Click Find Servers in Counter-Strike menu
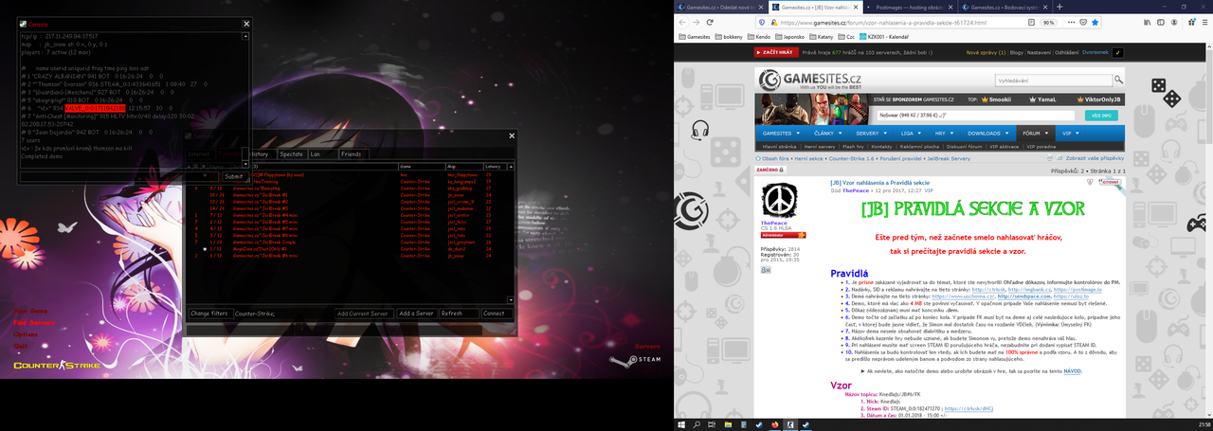The height and width of the screenshot is (431, 1213). point(34,322)
